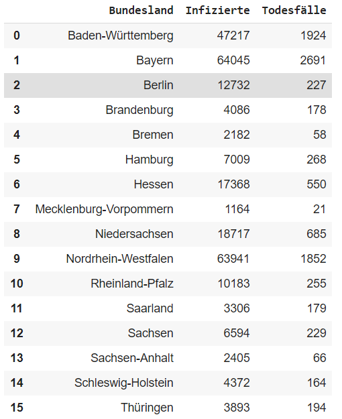Select the Sachsen-Anhalt cell
Screen dimensions: 342x419
132,358
